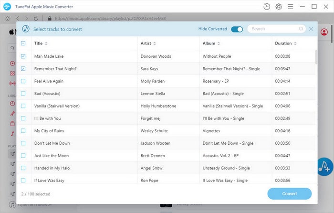Click Songs note sidebar icon
The image size is (334, 213).
pyautogui.click(x=12, y=134)
